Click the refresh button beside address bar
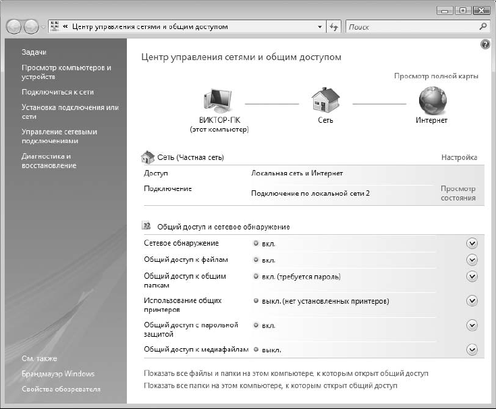This screenshot has height=409, width=496. 335,27
